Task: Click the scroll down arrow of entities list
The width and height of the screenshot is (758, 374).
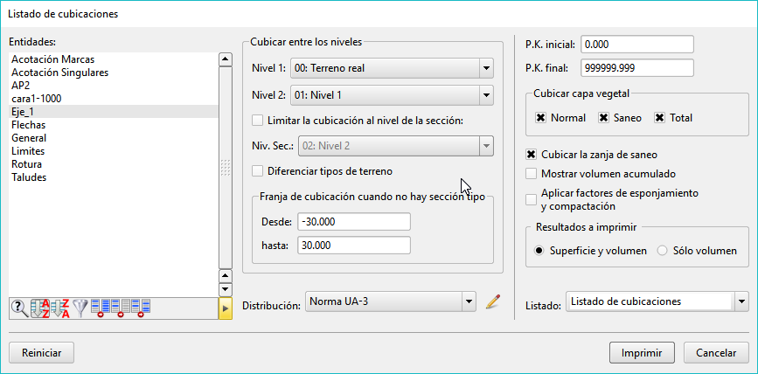Action: (226, 289)
